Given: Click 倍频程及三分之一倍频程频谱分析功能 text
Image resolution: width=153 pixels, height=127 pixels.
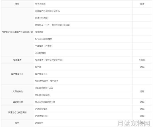Looking at the screenshot, I should 52,25.
